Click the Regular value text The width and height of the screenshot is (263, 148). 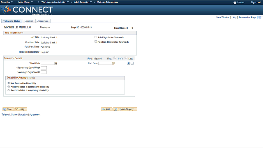click(44, 52)
